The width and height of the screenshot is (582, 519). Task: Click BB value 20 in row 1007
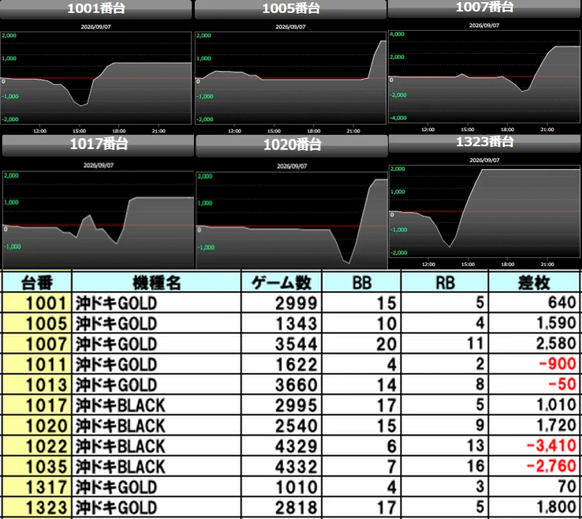click(387, 344)
